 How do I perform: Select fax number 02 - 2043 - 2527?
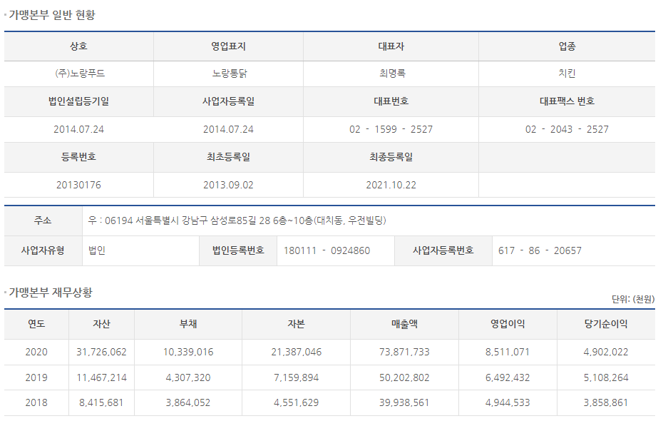[567, 129]
